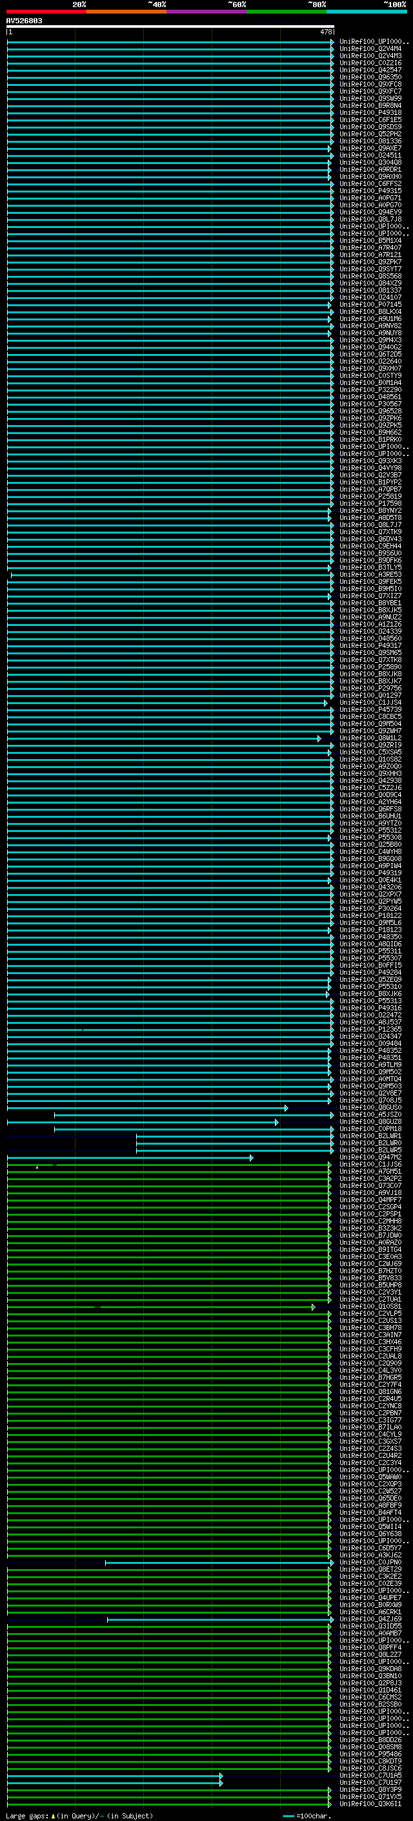Image resolution: width=413 pixels, height=1821 pixels.
Task: Click the cyan alignment bar for Q947M2
Action: click(130, 1158)
